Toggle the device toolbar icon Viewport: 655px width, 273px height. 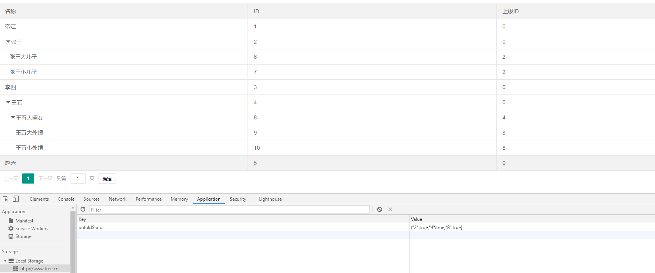[16, 199]
